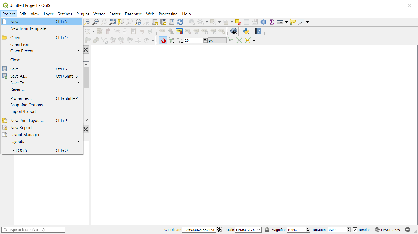418x234 pixels.
Task: Click the Zoom Out magnifier icon
Action: point(96,22)
